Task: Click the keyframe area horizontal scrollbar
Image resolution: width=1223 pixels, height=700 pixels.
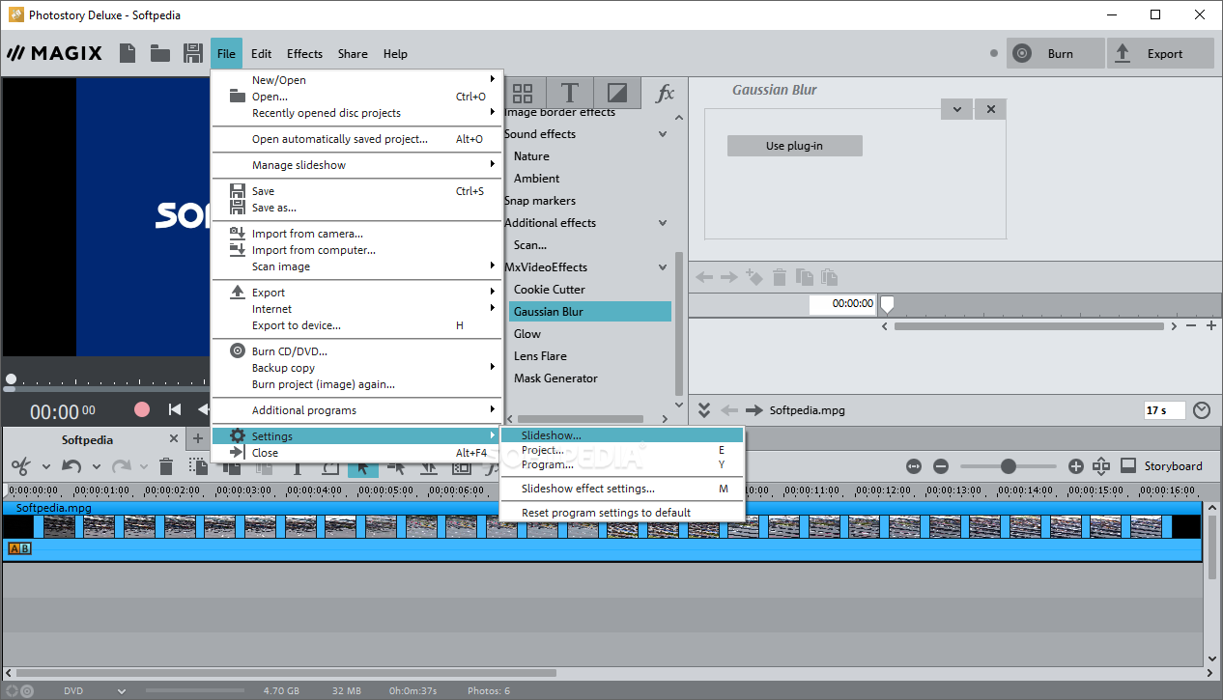Action: [1029, 326]
